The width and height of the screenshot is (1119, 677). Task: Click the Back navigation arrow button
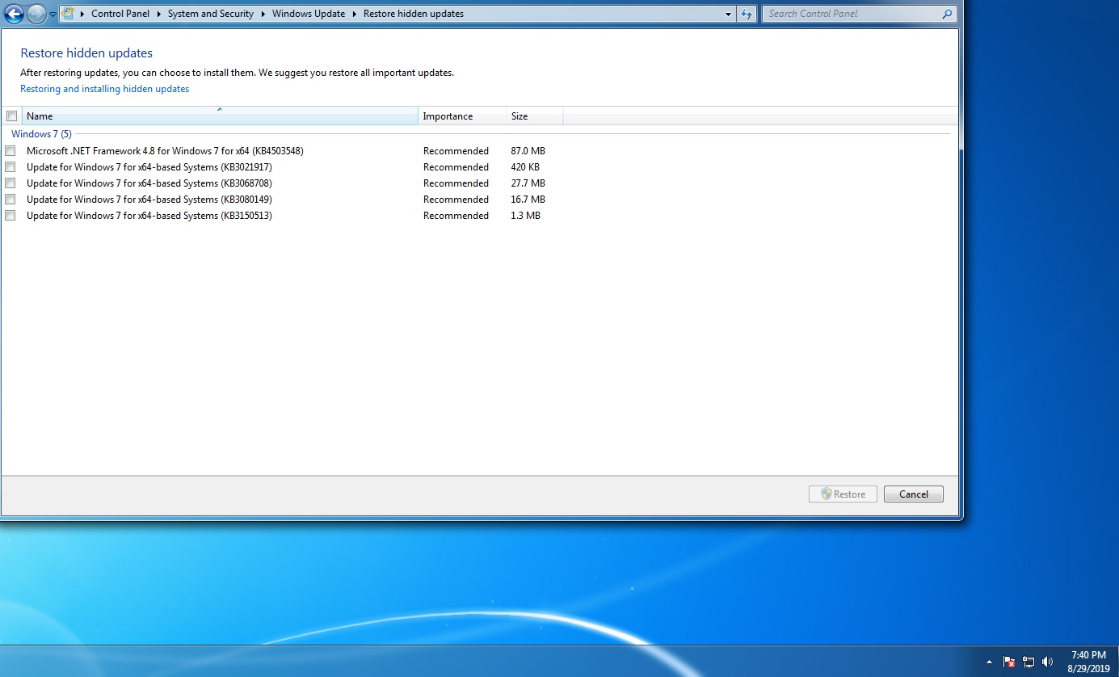click(14, 14)
